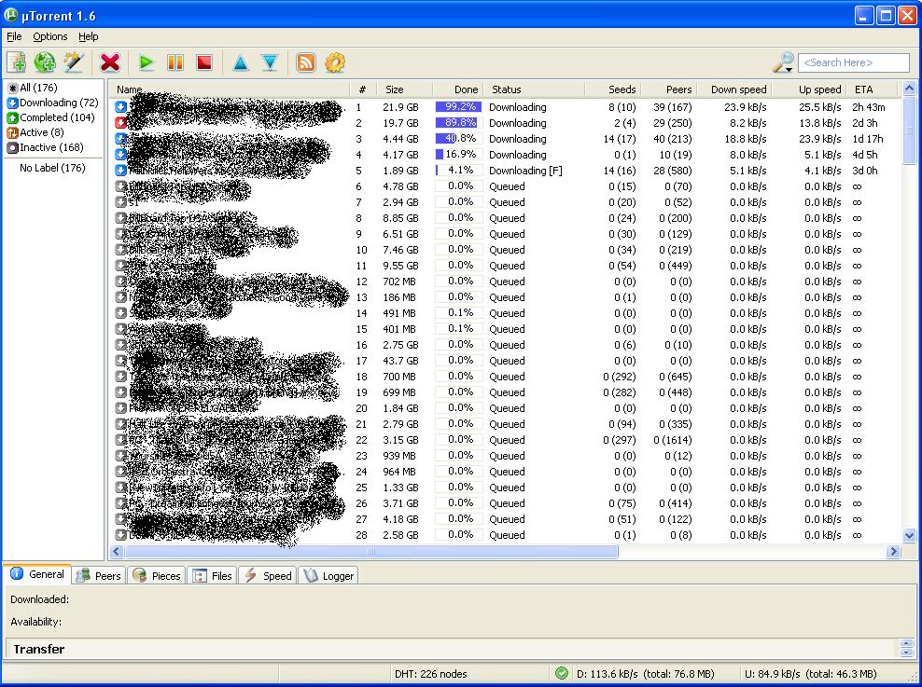922x687 pixels.
Task: Select All (176) category
Action: [33, 88]
